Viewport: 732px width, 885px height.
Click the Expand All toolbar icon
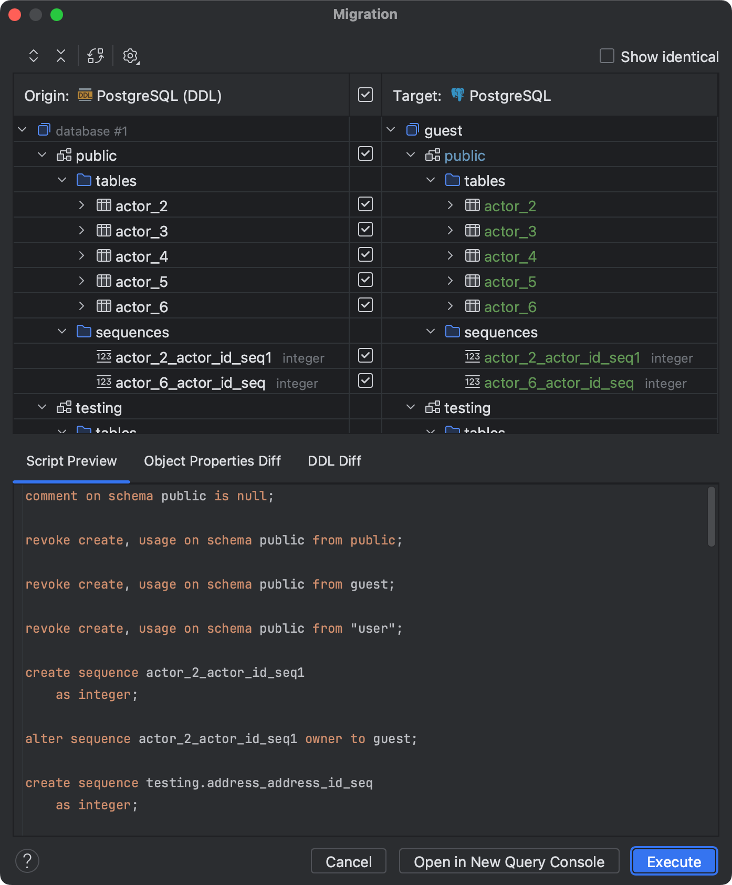(34, 56)
